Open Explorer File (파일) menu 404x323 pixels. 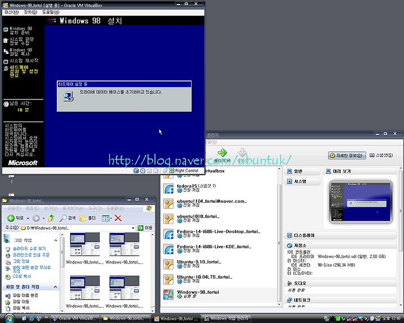pyautogui.click(x=14, y=208)
